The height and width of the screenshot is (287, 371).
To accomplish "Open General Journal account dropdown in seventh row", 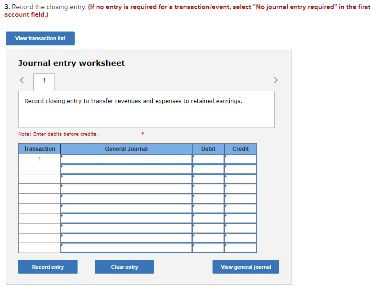I will (126, 218).
